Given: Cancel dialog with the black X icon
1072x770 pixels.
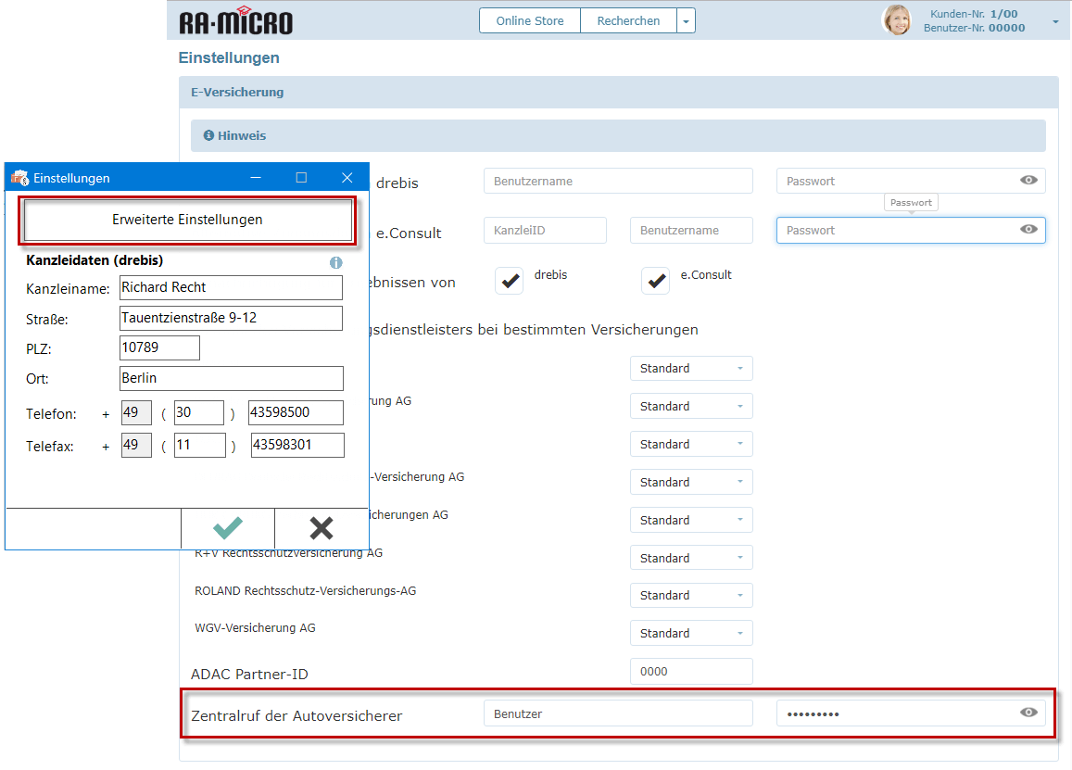Looking at the screenshot, I should pyautogui.click(x=322, y=528).
